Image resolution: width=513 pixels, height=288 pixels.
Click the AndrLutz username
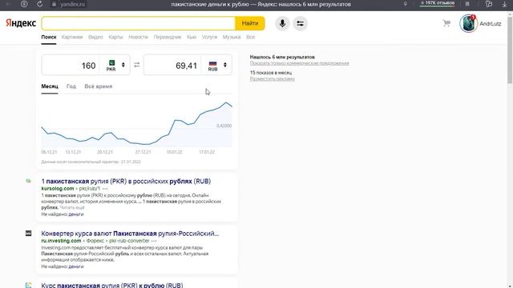pyautogui.click(x=490, y=24)
